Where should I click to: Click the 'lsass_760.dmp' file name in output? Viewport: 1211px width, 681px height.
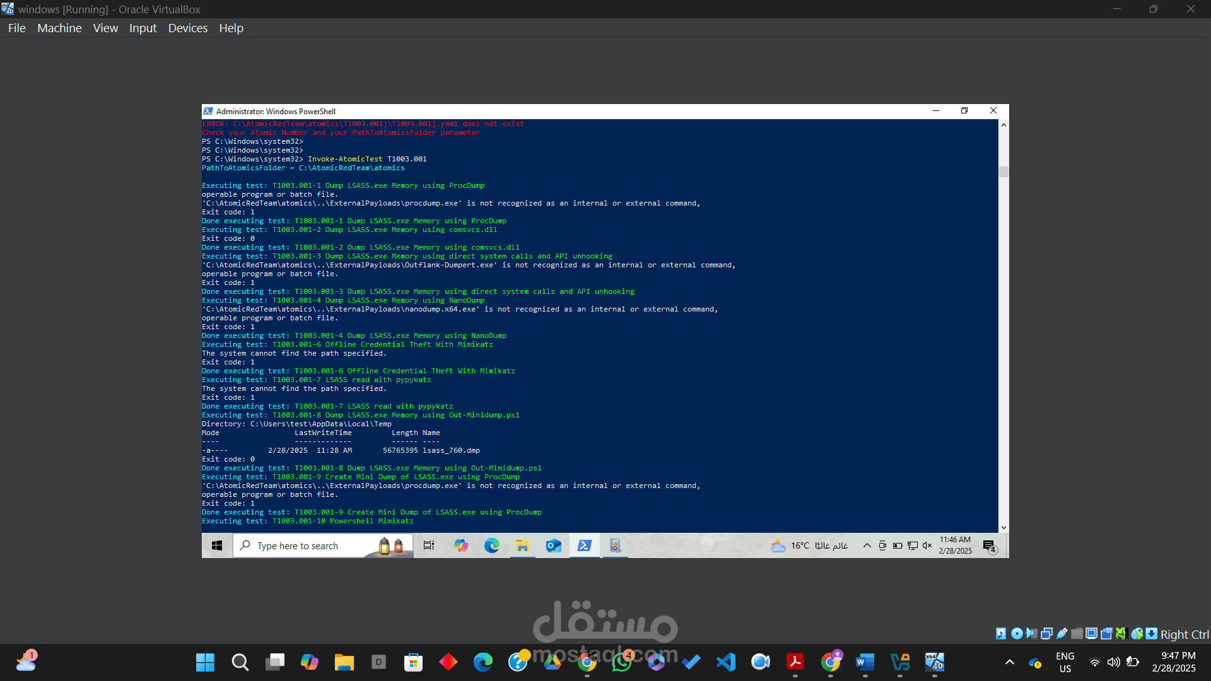point(451,450)
